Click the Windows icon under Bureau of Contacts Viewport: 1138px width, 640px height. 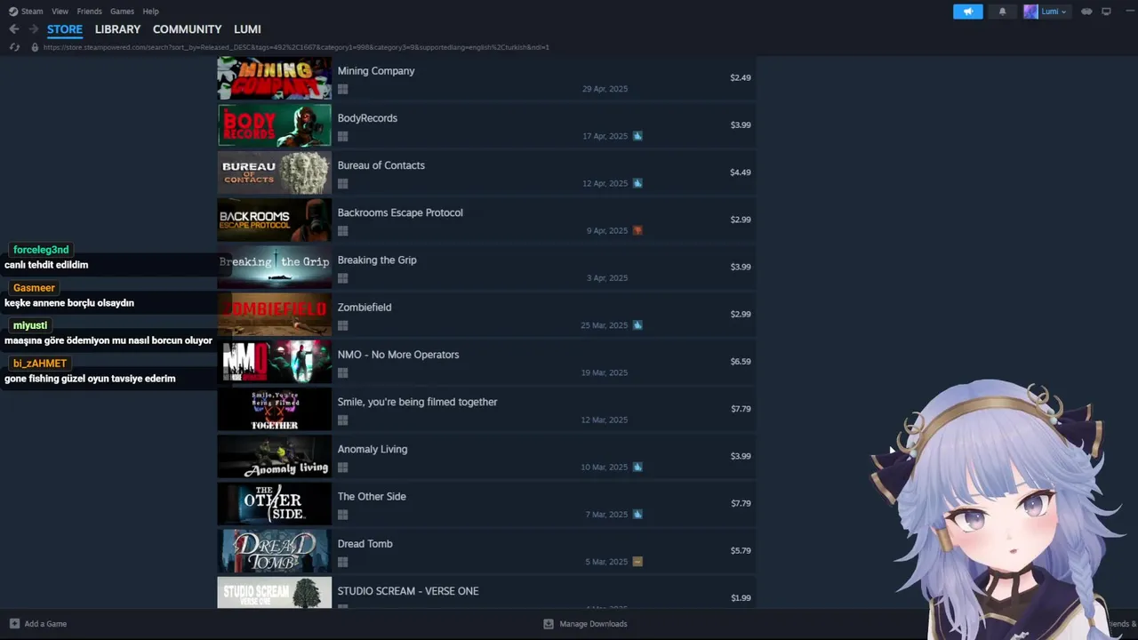click(x=342, y=184)
